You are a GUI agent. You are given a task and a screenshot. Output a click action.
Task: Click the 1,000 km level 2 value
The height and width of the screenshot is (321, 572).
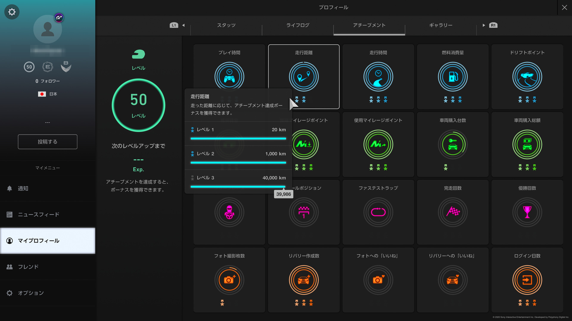276,154
